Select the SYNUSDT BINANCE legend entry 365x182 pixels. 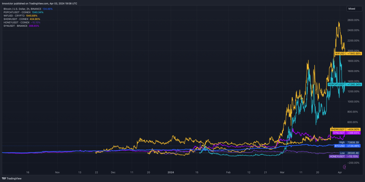coord(15,26)
